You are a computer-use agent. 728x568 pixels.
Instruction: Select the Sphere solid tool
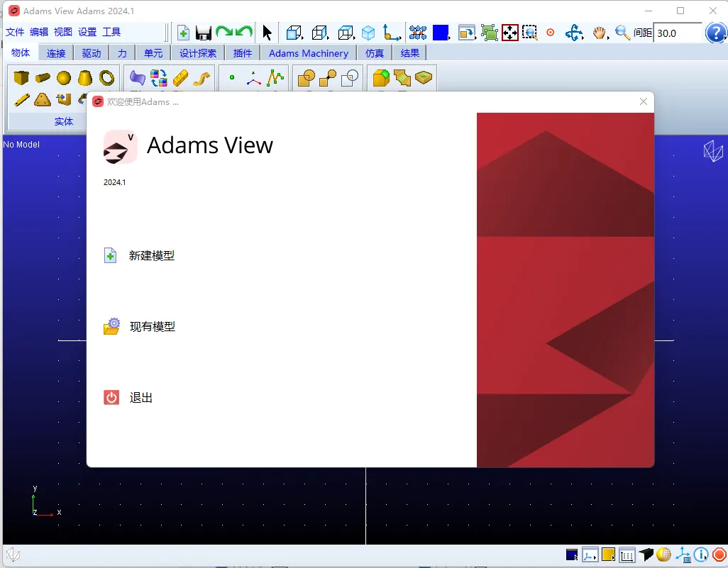[64, 78]
